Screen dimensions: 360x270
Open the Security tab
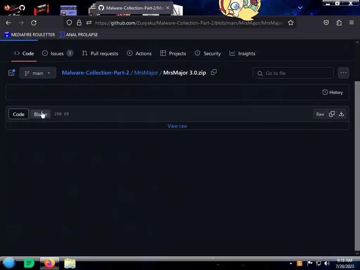[x=208, y=53]
